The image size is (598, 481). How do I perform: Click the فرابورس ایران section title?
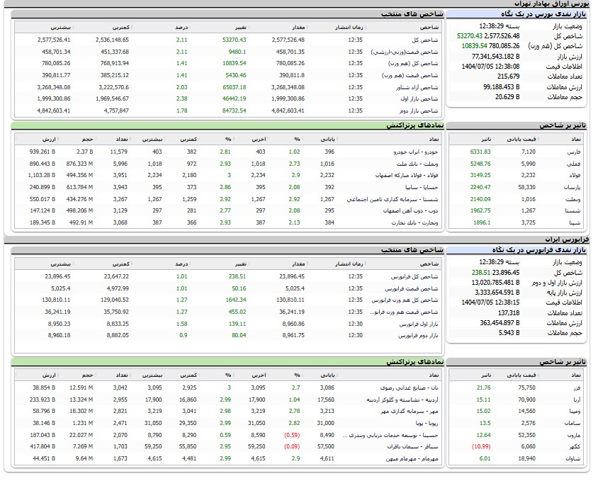pyautogui.click(x=567, y=239)
